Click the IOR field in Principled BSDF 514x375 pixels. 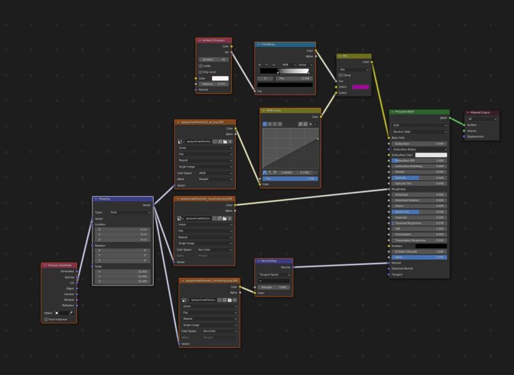point(420,229)
